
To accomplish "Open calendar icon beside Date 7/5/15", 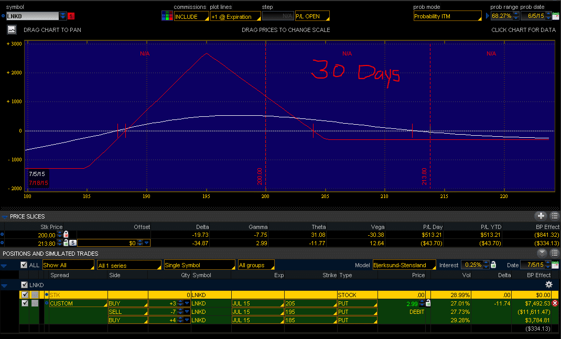I will point(555,265).
